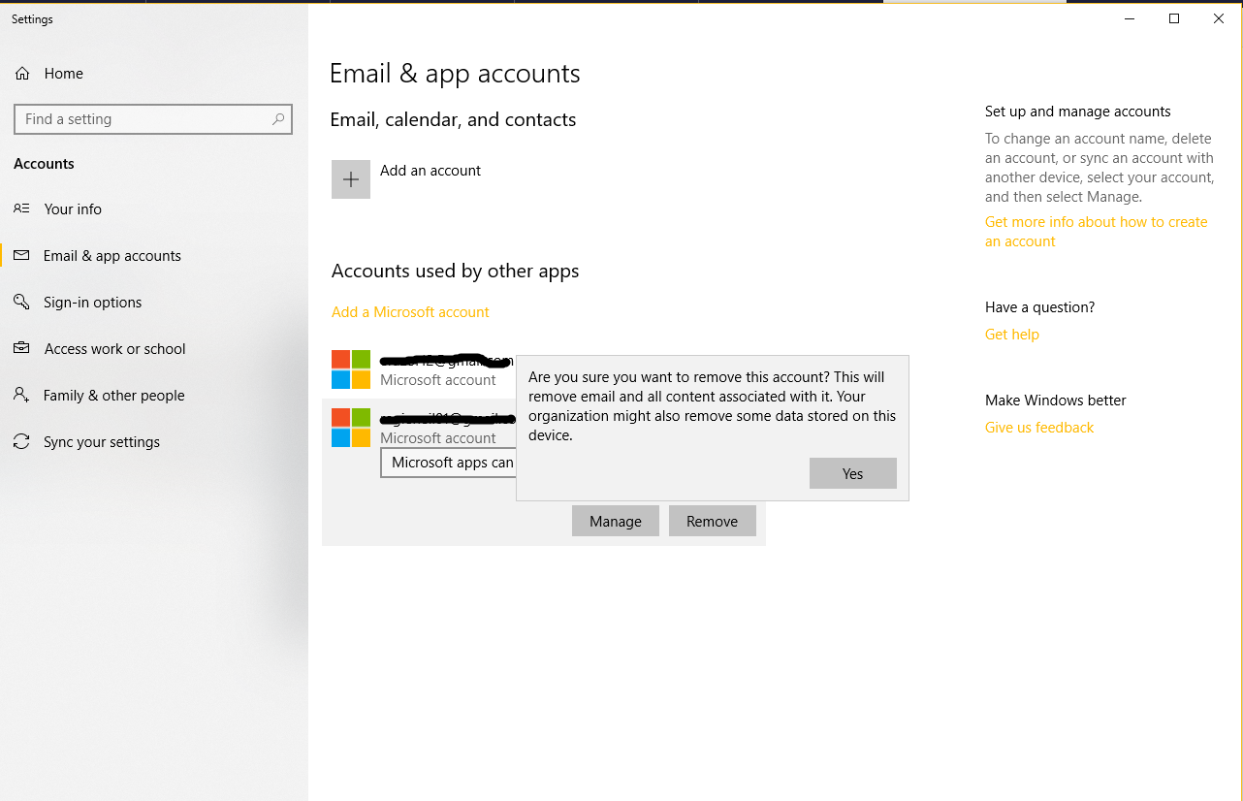Image resolution: width=1243 pixels, height=801 pixels.
Task: Click the Accounts sidebar heading
Action: pyautogui.click(x=44, y=164)
